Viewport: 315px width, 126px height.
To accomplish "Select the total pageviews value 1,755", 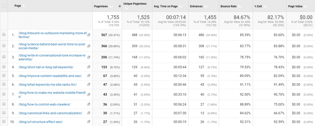I will click(113, 17).
